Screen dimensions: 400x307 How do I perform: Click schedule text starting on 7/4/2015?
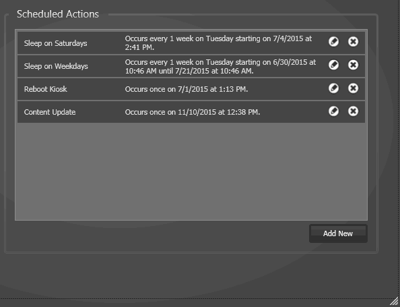(x=218, y=43)
